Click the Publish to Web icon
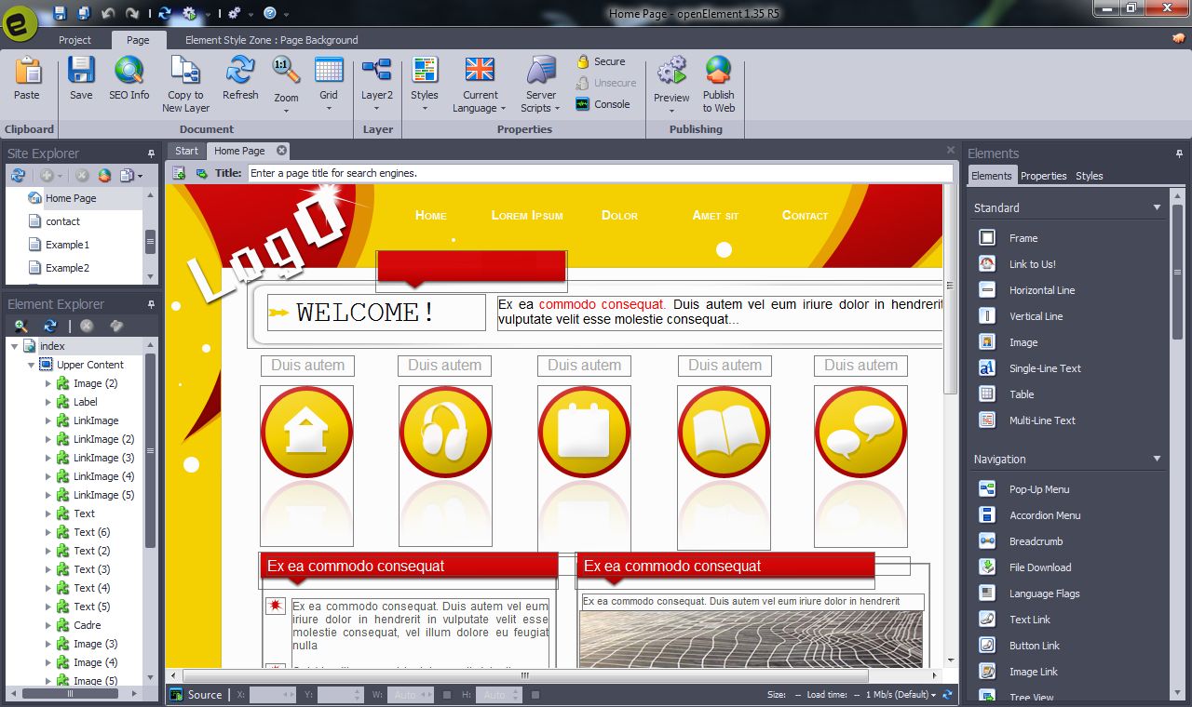This screenshot has height=707, width=1192. tap(718, 71)
